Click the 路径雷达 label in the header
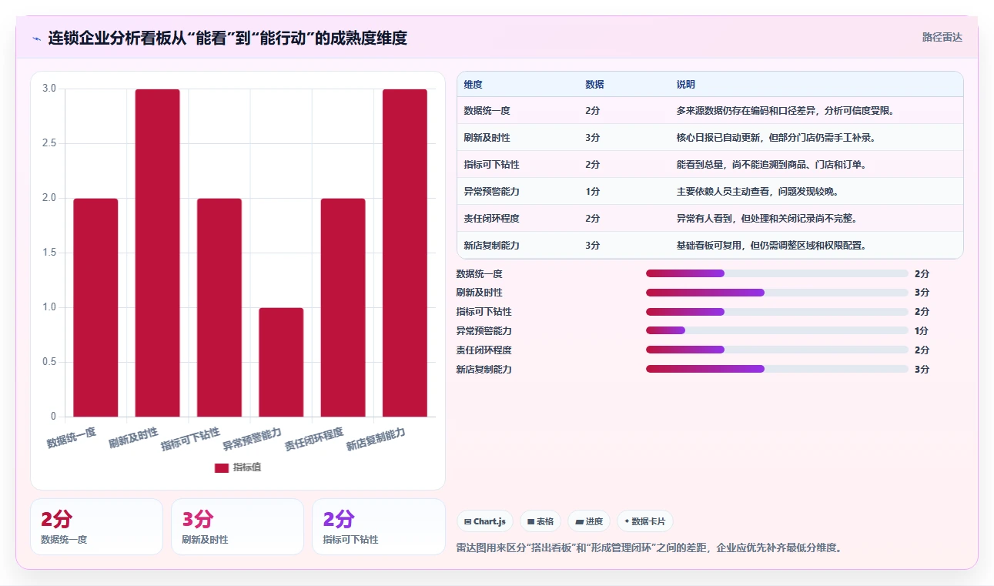This screenshot has height=586, width=994. pos(942,37)
